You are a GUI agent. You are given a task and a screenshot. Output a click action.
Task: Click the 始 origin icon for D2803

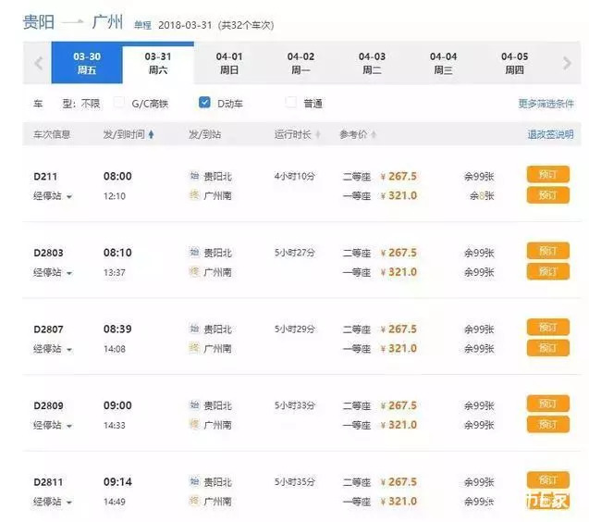pos(194,252)
